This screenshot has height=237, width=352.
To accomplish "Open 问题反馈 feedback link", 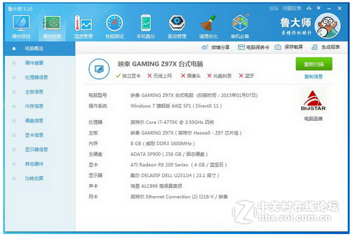I will [292, 8].
